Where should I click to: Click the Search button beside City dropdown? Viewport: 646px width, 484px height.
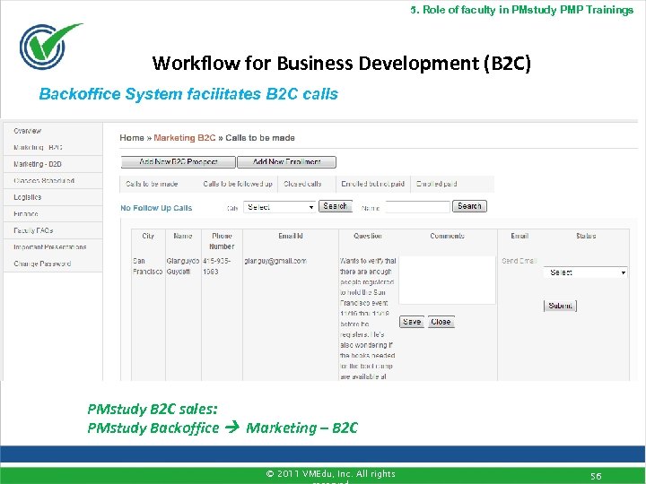click(336, 206)
